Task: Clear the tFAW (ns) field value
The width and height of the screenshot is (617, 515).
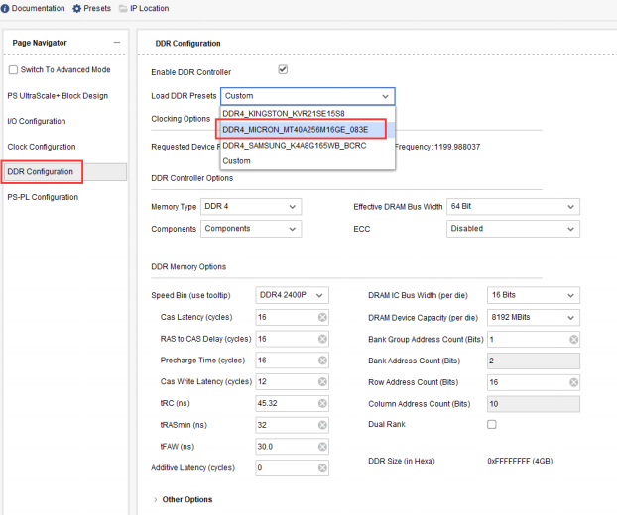Action: 322,447
